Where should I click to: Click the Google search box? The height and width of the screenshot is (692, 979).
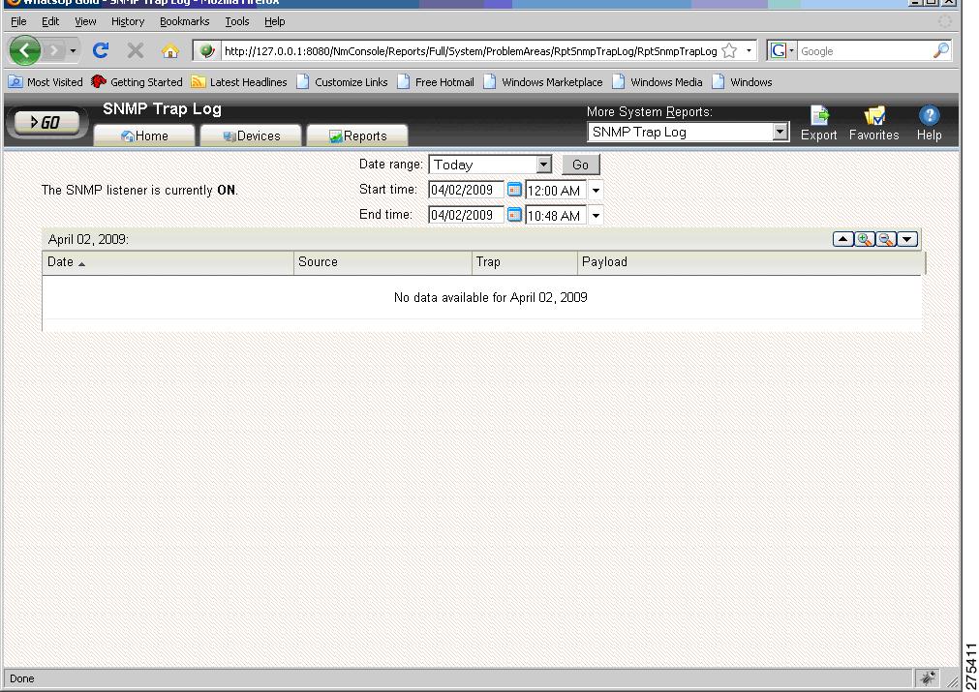point(865,51)
